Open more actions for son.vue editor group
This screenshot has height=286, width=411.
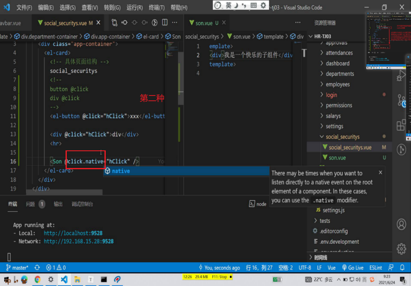[x=298, y=23]
